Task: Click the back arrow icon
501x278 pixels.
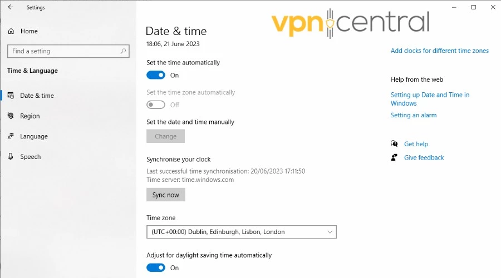Action: (x=11, y=7)
